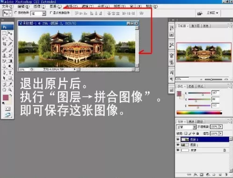Select the Eyedropper tool
Screen dimensions: 233x178
tap(10, 85)
